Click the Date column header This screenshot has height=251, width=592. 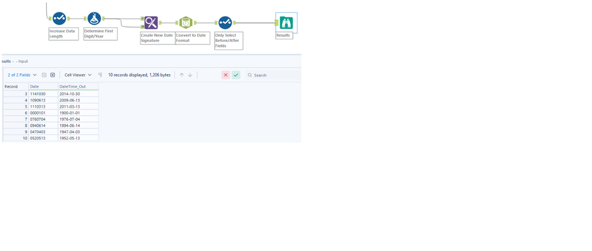[43, 86]
